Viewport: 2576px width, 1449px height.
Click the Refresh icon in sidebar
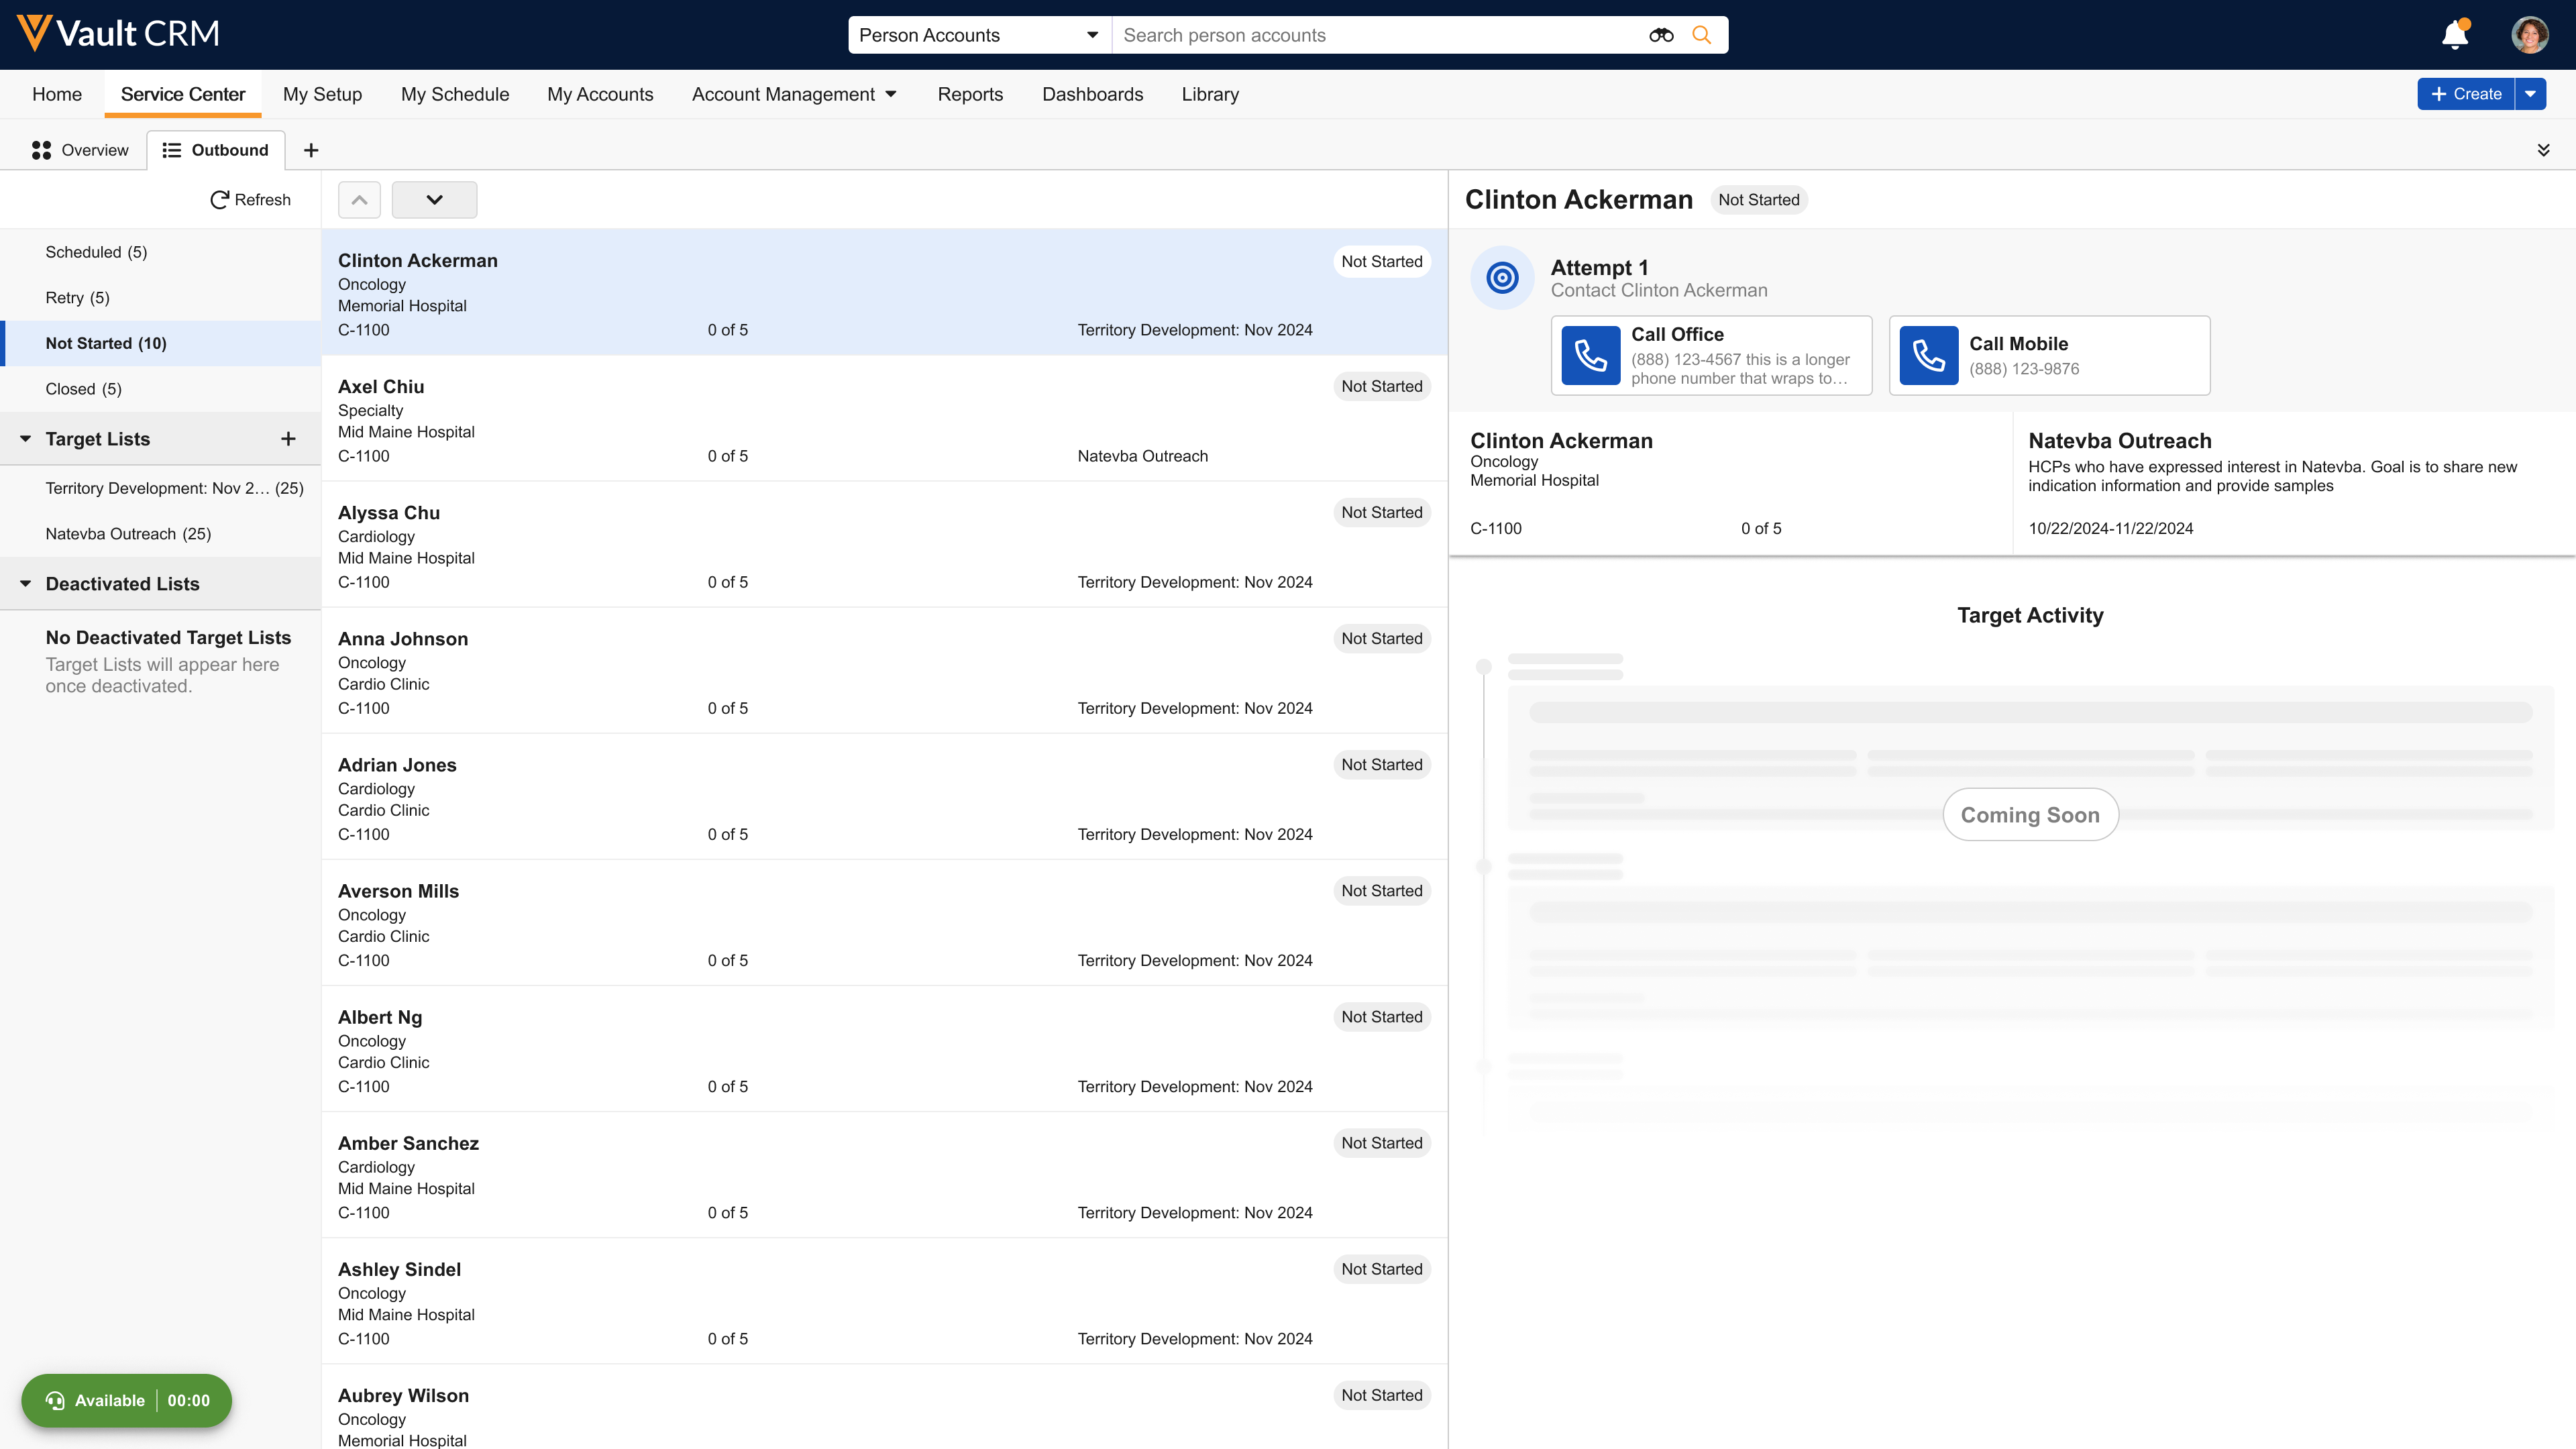(x=219, y=200)
